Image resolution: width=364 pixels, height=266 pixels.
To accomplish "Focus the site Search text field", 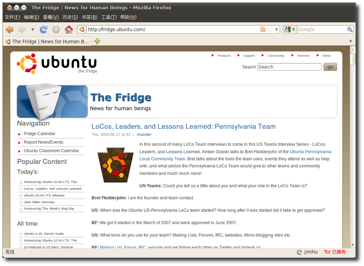I will pos(289,67).
